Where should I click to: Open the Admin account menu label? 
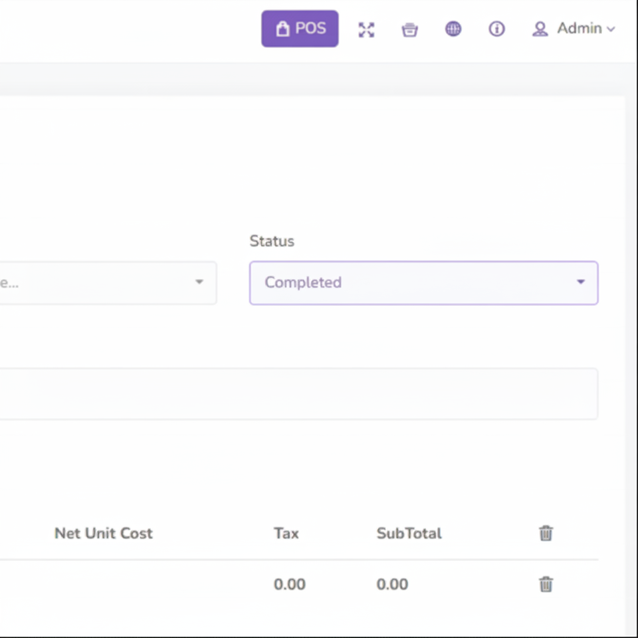click(579, 29)
